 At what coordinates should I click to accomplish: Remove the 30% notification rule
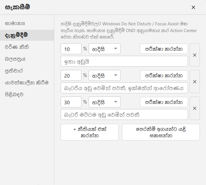195,108
